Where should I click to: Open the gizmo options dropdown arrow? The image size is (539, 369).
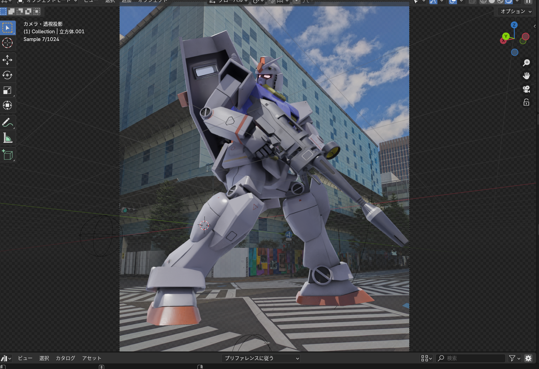(x=442, y=1)
